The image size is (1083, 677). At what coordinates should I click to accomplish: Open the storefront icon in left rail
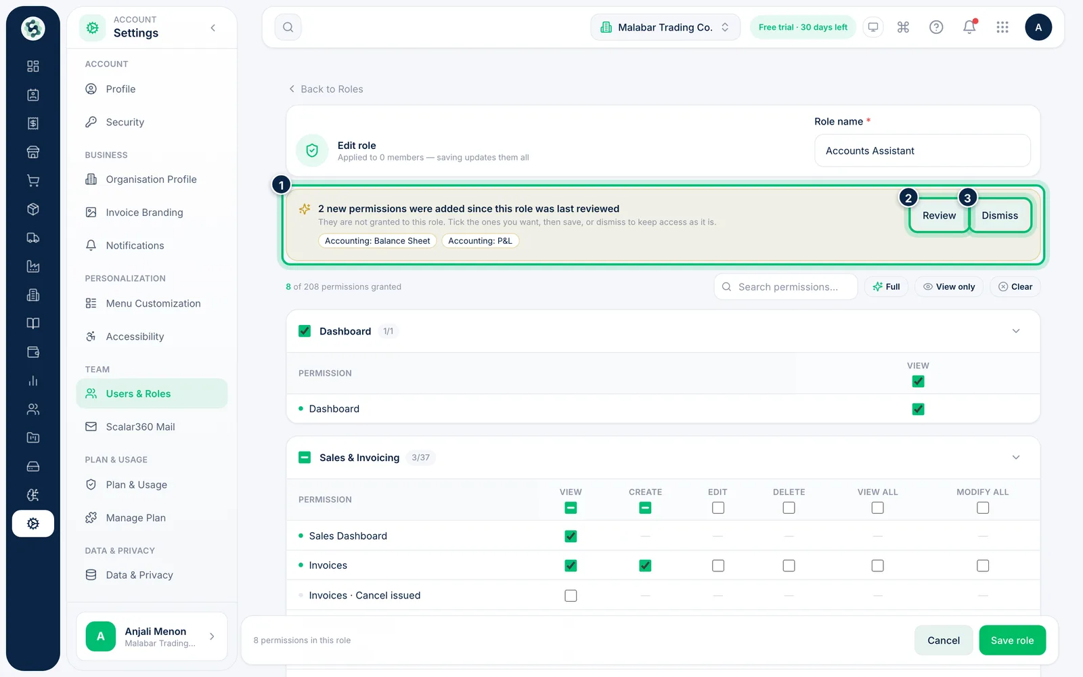pos(32,152)
